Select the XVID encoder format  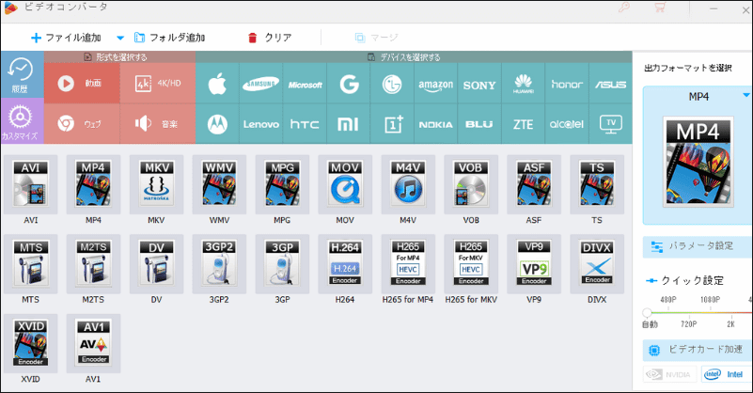[31, 343]
